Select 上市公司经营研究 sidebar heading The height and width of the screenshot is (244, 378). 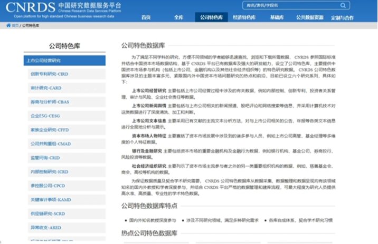[64, 60]
